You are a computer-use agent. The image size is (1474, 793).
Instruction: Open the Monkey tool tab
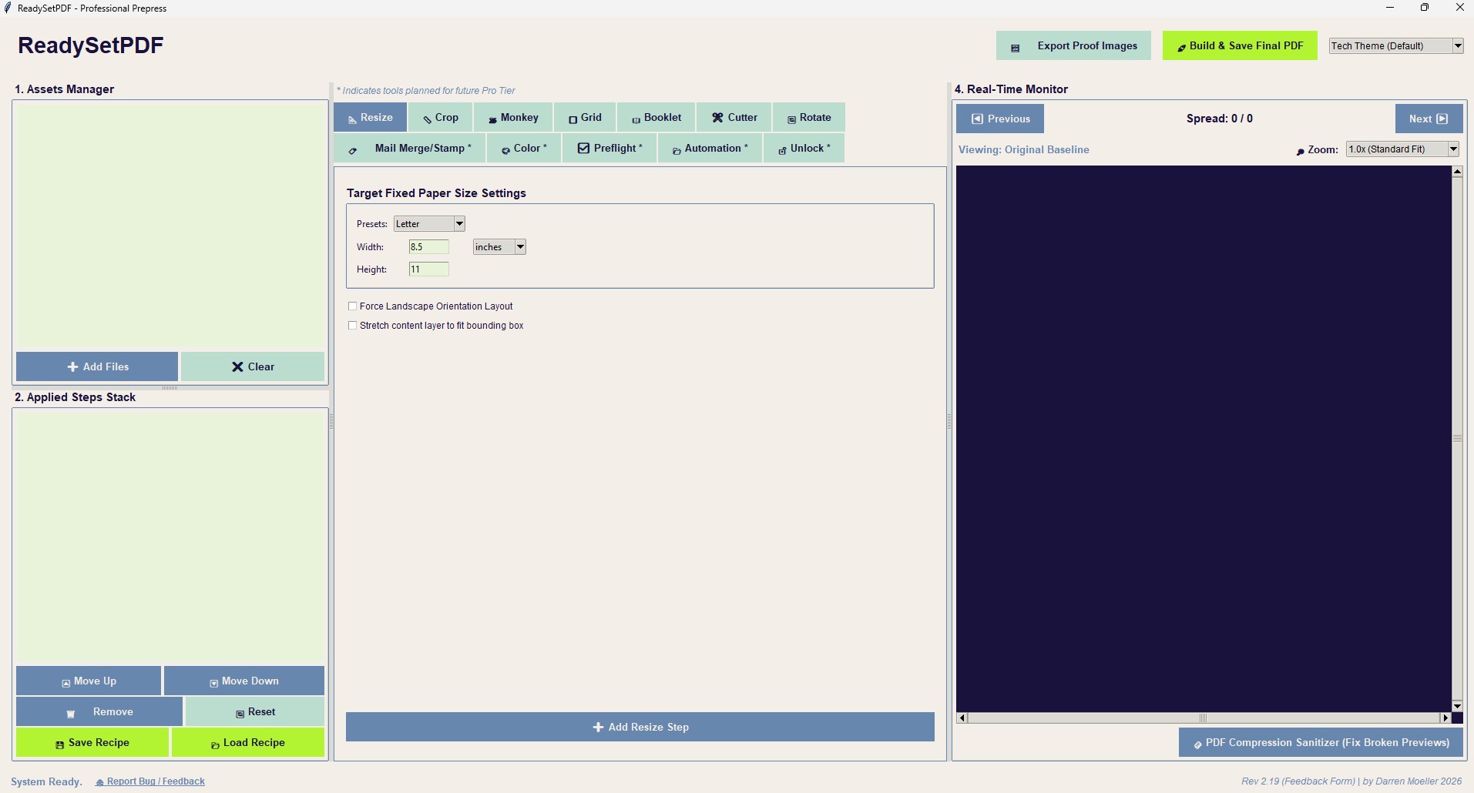click(x=513, y=118)
